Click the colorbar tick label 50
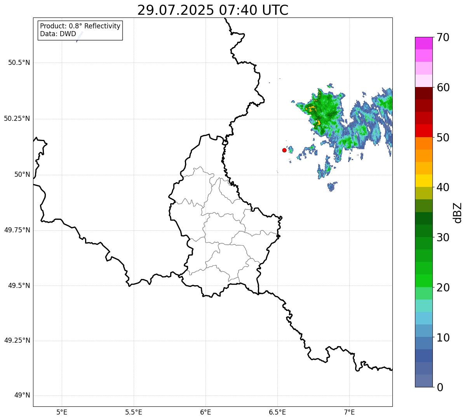 tap(443, 138)
